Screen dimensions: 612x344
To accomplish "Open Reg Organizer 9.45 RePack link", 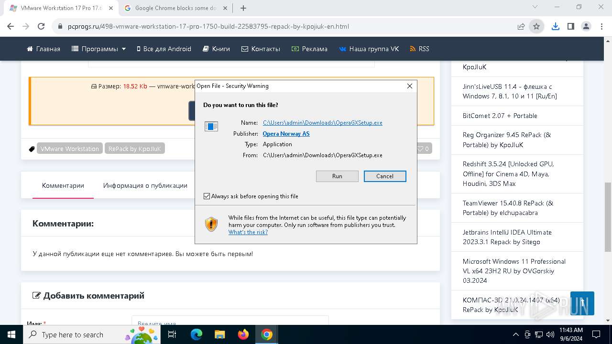I will (x=507, y=140).
